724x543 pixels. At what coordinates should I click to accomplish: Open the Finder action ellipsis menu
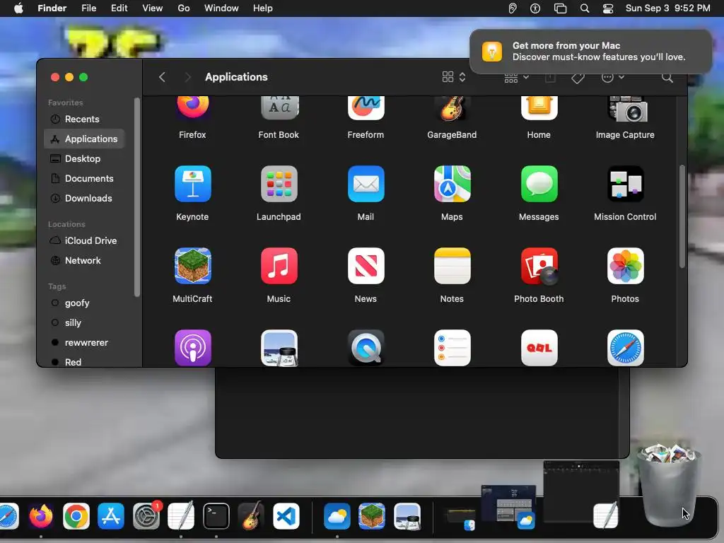point(613,77)
